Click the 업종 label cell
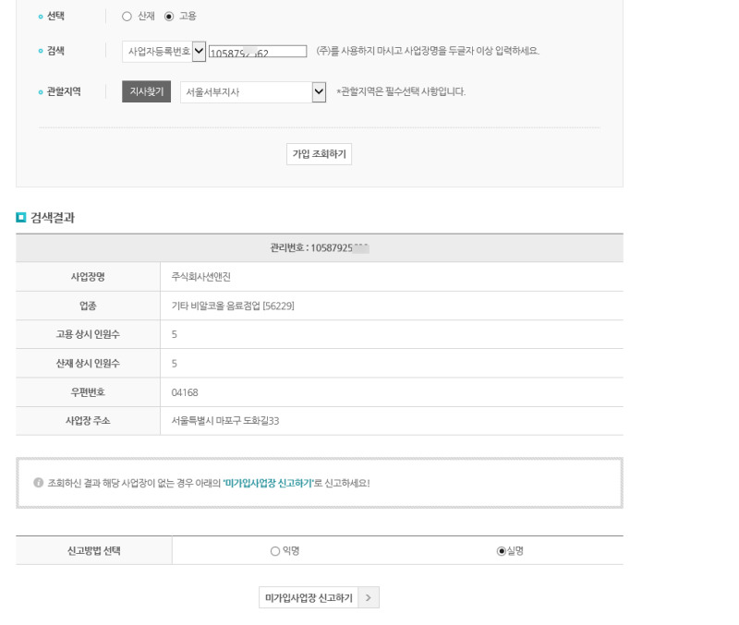 [x=88, y=306]
